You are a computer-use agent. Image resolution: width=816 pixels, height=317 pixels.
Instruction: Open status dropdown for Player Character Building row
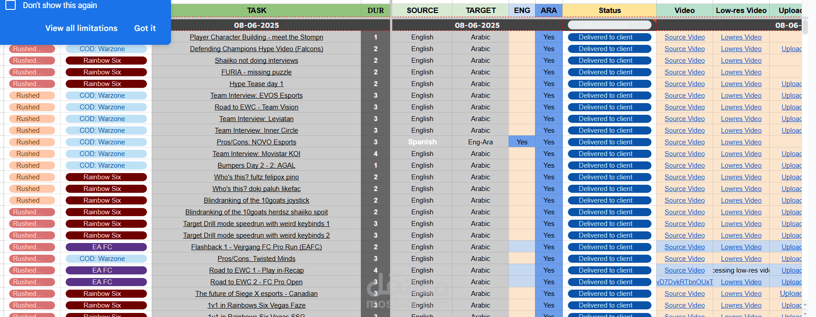pyautogui.click(x=610, y=37)
